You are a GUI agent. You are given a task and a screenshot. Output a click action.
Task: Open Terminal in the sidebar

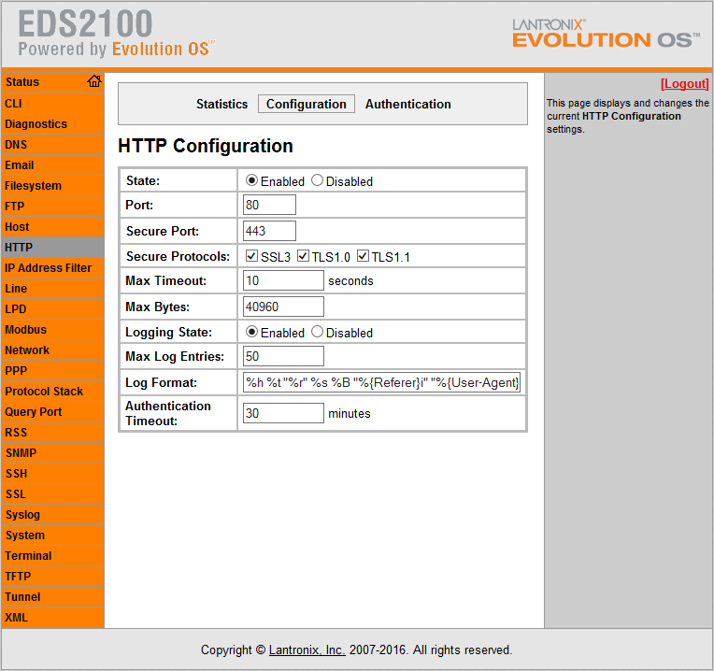(53, 555)
